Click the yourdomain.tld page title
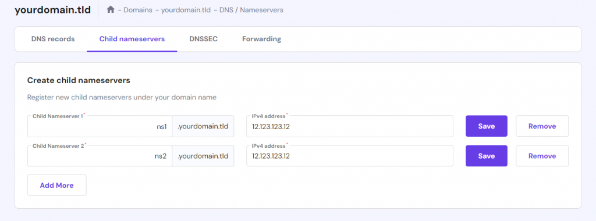 click(x=52, y=10)
